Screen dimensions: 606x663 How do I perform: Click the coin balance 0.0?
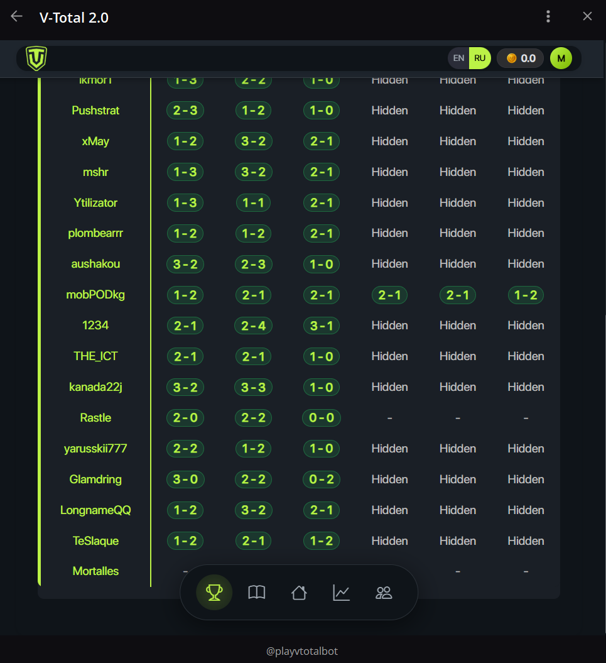[x=521, y=58]
